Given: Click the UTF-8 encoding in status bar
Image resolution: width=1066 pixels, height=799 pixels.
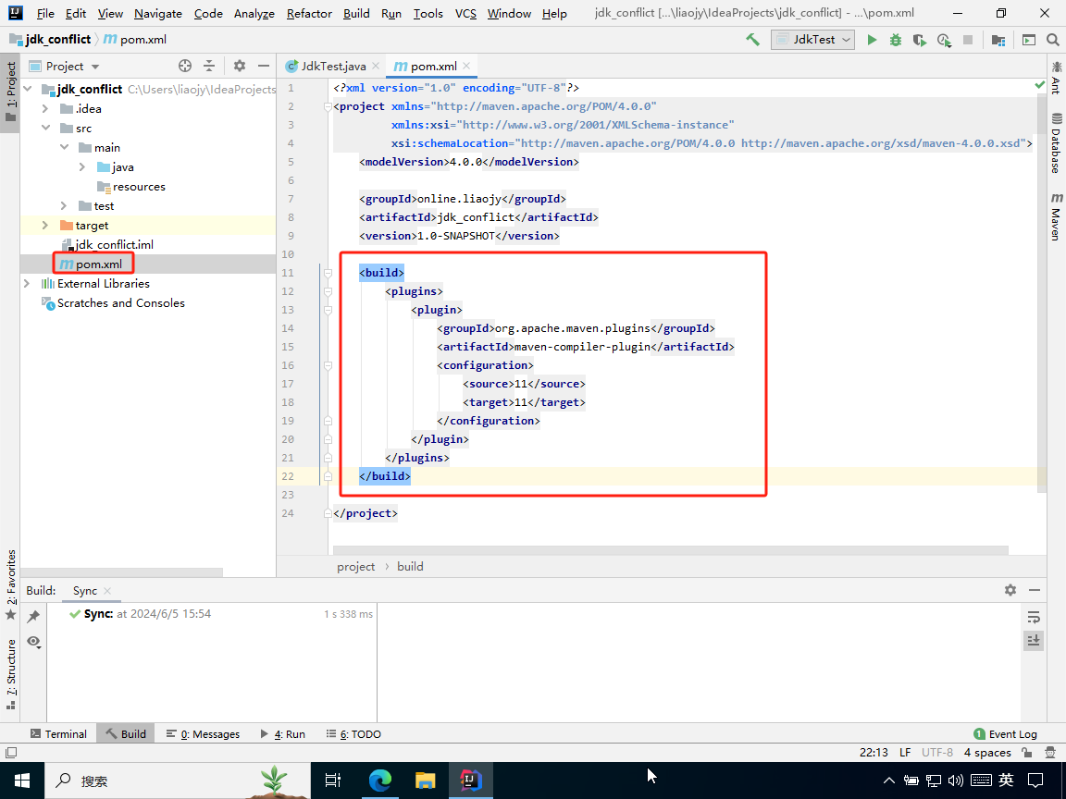Looking at the screenshot, I should (936, 753).
